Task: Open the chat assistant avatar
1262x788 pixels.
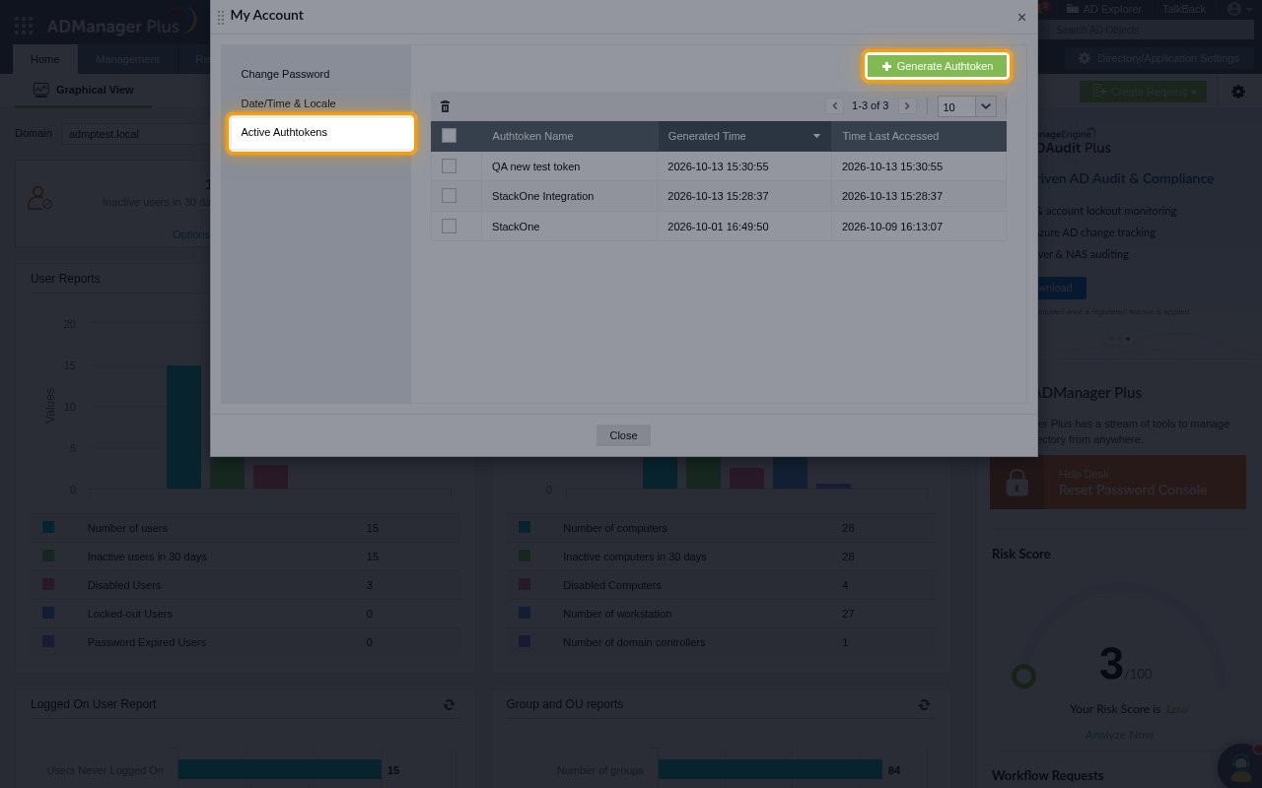Action: [1240, 766]
